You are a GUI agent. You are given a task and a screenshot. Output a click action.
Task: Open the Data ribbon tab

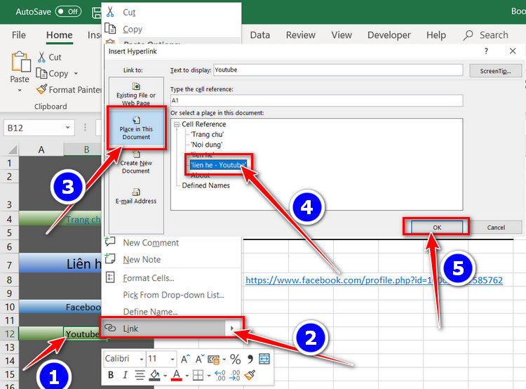click(260, 35)
